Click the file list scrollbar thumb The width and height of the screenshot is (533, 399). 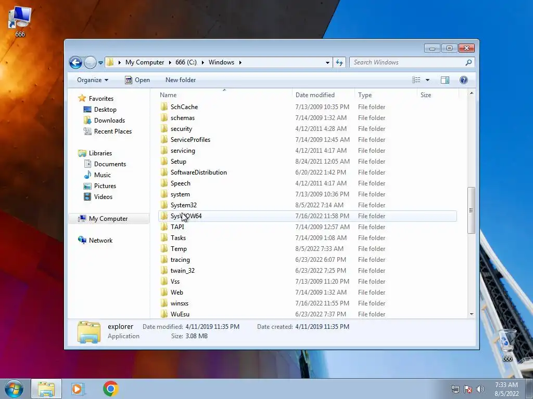click(x=471, y=210)
